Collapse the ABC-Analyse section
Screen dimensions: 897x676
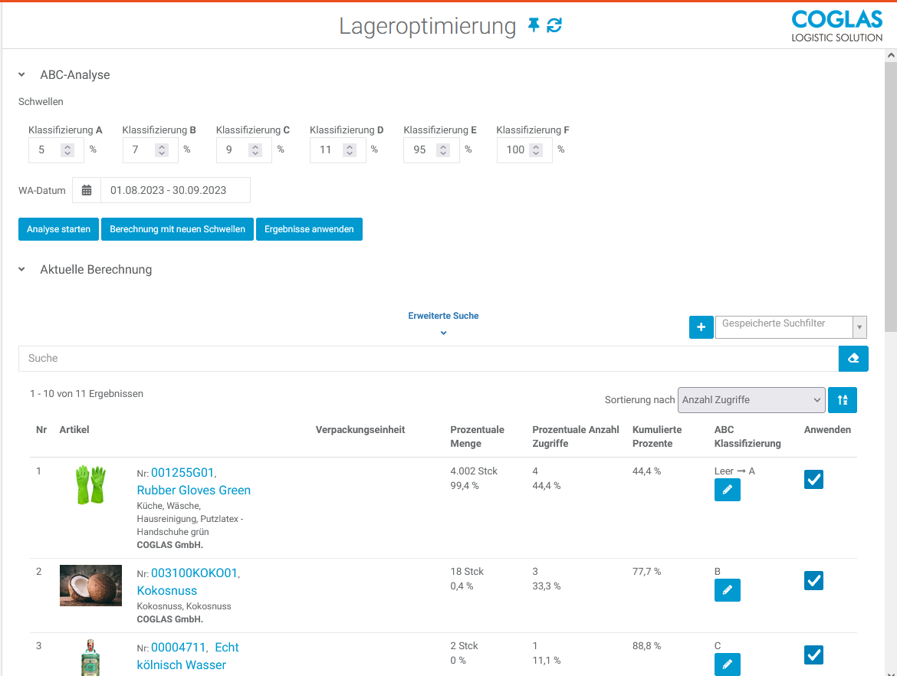click(22, 75)
